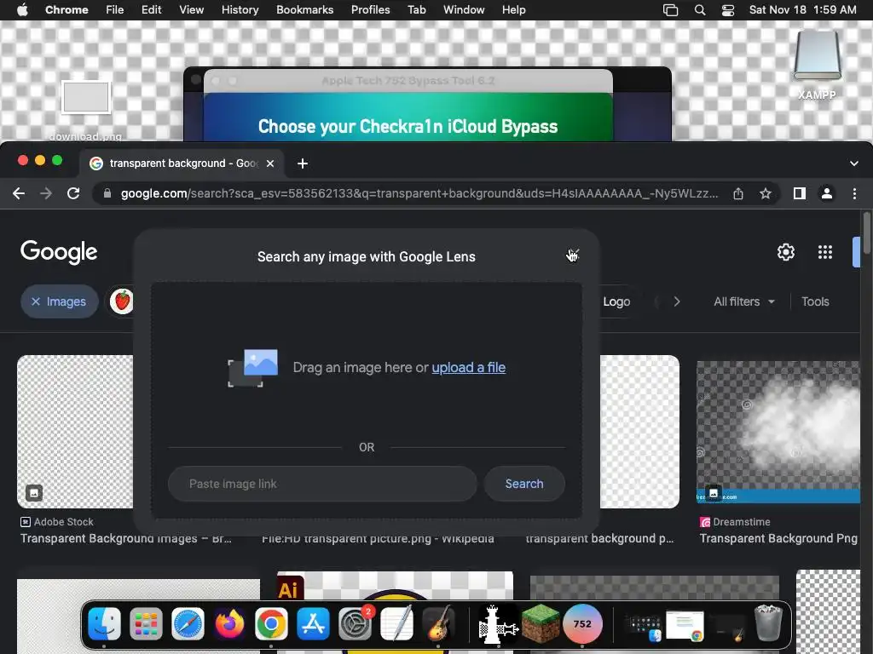This screenshot has height=654, width=873.
Task: Open Spotlight search in menu bar
Action: [700, 10]
